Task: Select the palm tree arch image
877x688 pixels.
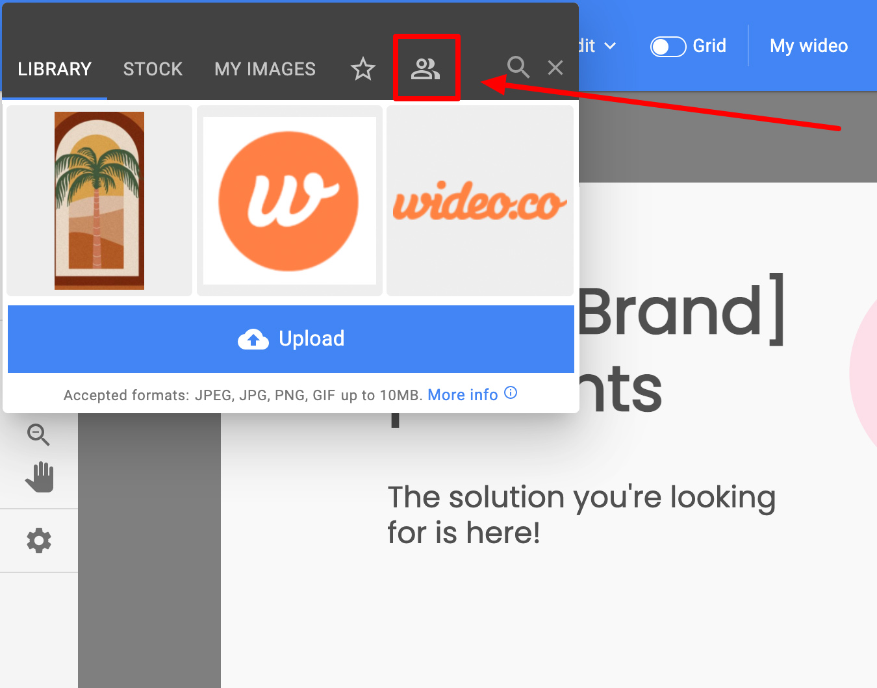Action: tap(99, 201)
